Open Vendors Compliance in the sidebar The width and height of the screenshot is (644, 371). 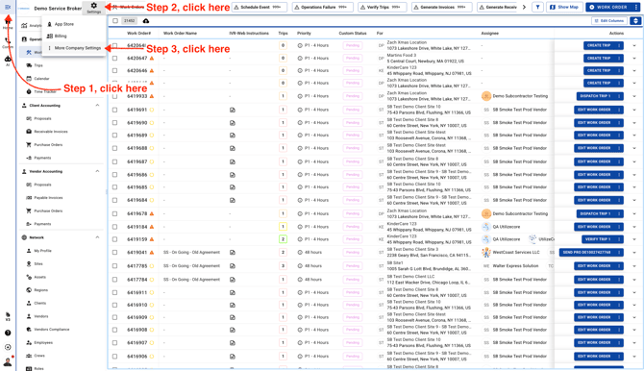pos(52,330)
